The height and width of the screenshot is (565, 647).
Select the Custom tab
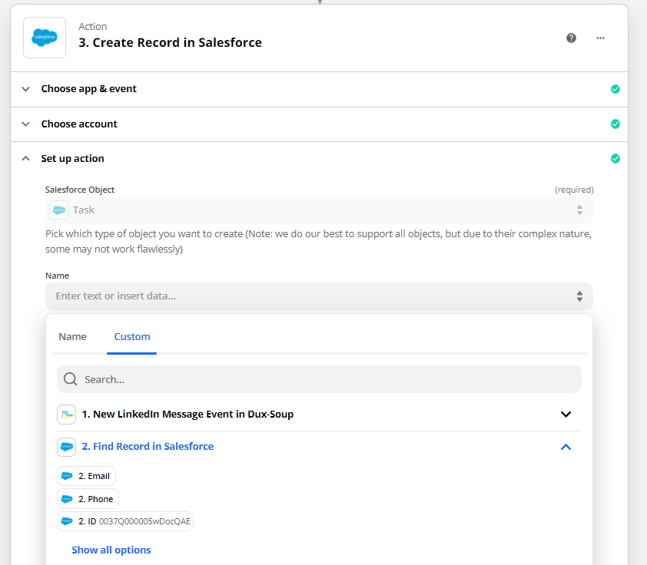point(132,337)
